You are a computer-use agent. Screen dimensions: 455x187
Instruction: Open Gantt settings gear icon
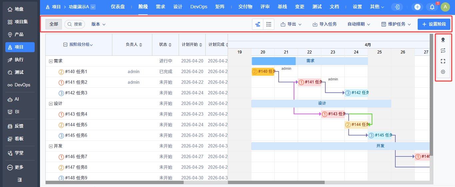[x=443, y=72]
